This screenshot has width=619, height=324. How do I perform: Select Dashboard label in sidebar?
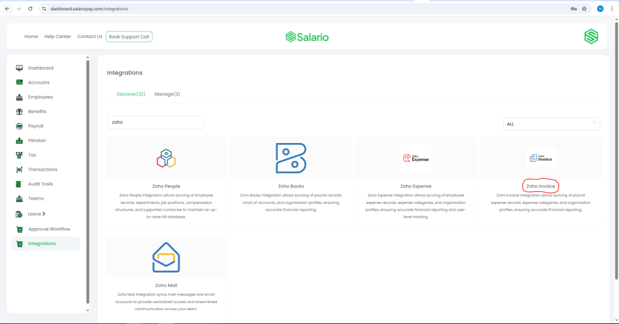point(41,68)
